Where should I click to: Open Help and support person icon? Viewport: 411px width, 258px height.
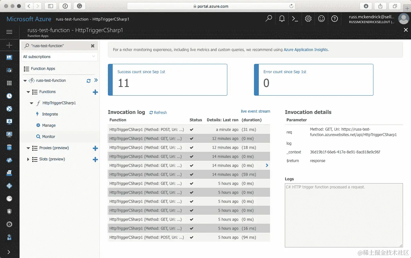pos(9,237)
